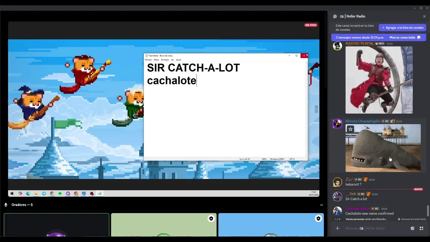The image size is (430, 242).
Task: Click the chat bubble icon beside Roller Radio
Action: pyautogui.click(x=335, y=16)
